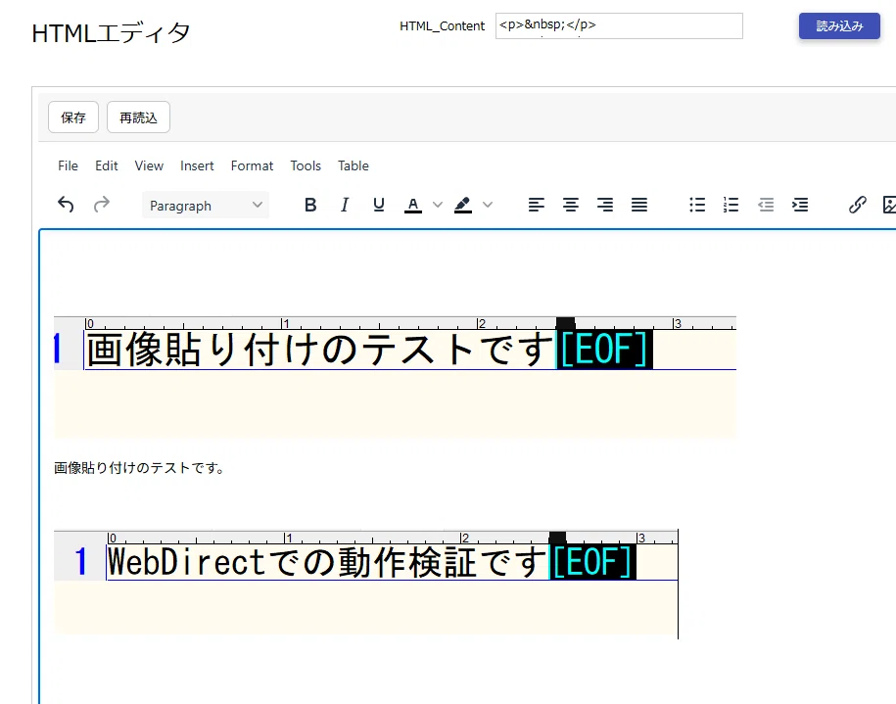Viewport: 896px width, 704px height.
Task: Click the 読み込み button
Action: tap(839, 25)
